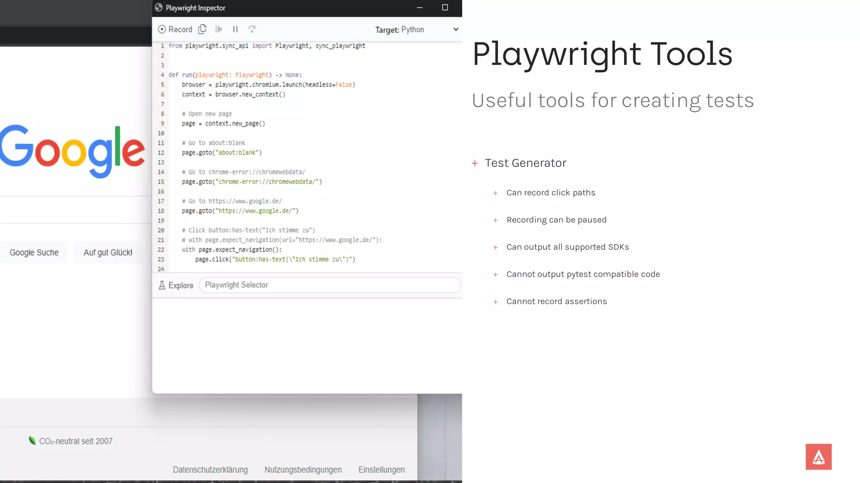The height and width of the screenshot is (483, 860).
Task: Click the import line of code
Action: tap(267, 46)
